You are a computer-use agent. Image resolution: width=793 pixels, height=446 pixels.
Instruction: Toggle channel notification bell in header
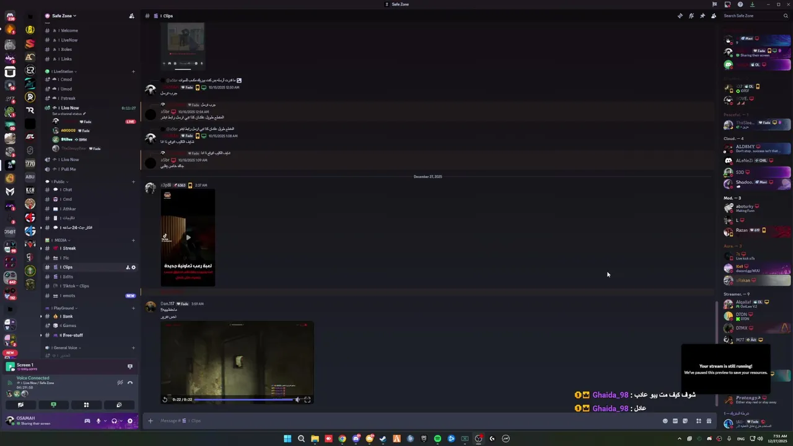[691, 15]
